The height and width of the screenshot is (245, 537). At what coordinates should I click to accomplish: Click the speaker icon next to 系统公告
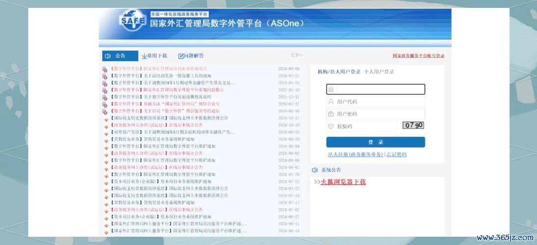point(315,170)
